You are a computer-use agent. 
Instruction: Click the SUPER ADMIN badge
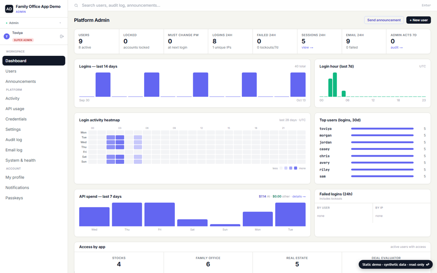click(x=23, y=40)
